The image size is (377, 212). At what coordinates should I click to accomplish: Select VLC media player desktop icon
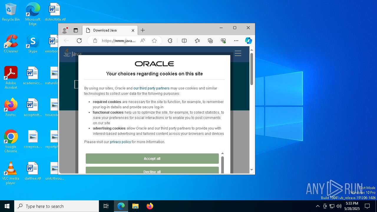[11, 173]
